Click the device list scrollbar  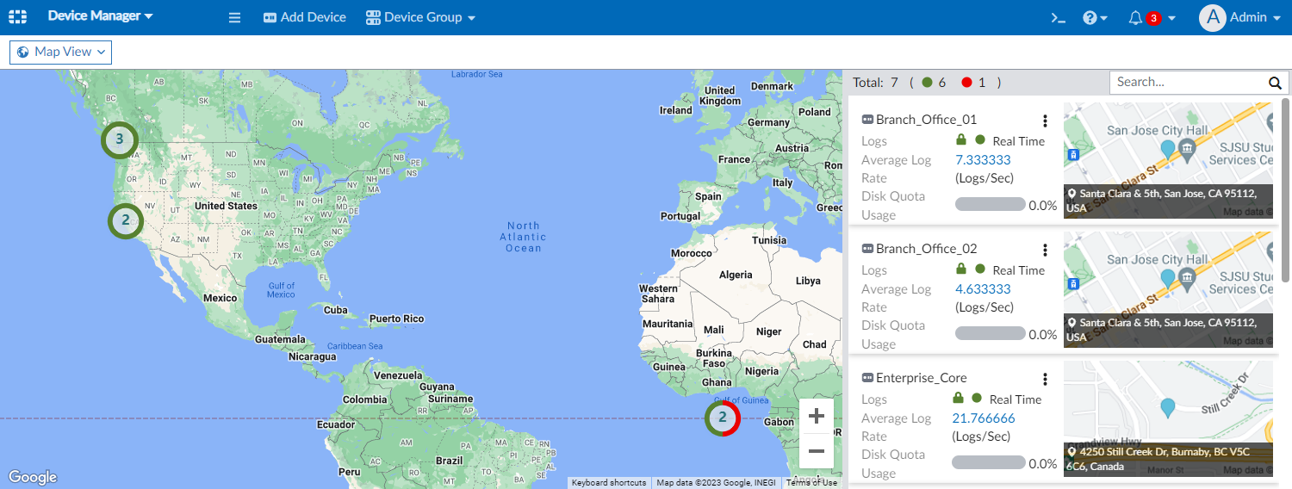pyautogui.click(x=1286, y=189)
